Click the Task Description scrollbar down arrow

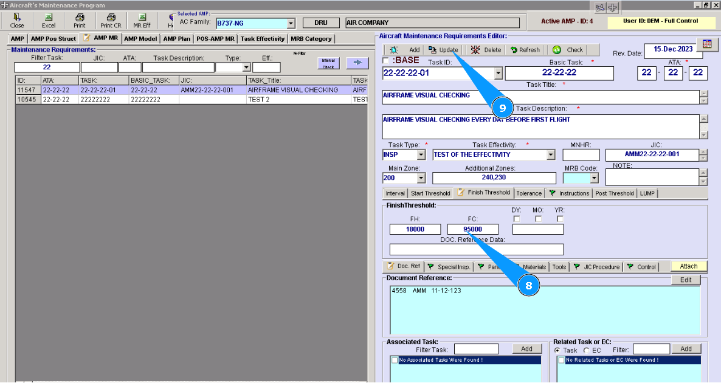pyautogui.click(x=704, y=135)
